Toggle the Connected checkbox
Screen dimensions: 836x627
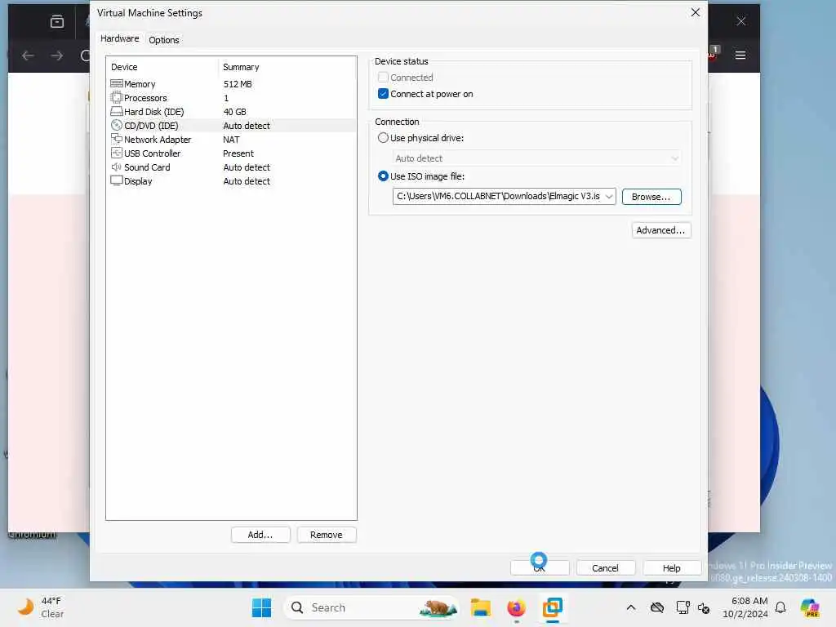coord(383,78)
